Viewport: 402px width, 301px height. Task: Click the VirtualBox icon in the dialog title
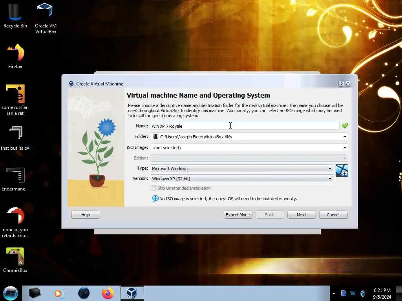[x=71, y=84]
